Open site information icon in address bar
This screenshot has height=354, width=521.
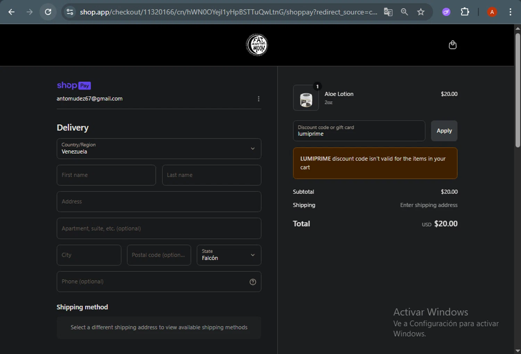(70, 12)
